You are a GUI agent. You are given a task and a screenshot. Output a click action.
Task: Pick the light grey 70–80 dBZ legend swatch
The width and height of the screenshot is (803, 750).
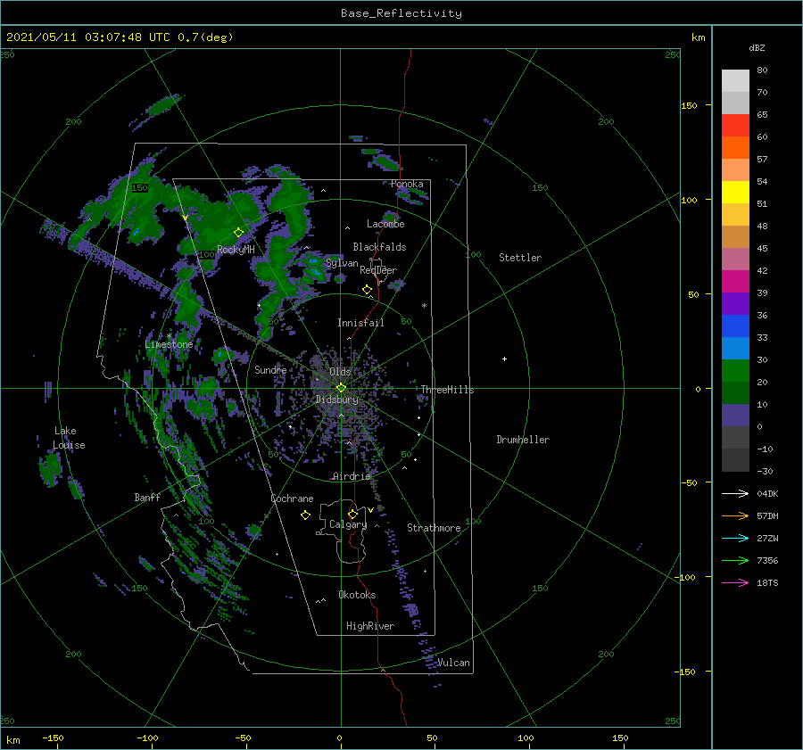[735, 81]
